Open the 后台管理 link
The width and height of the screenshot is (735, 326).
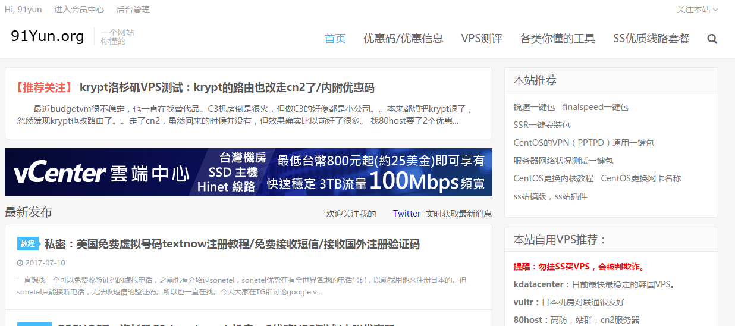tap(133, 10)
